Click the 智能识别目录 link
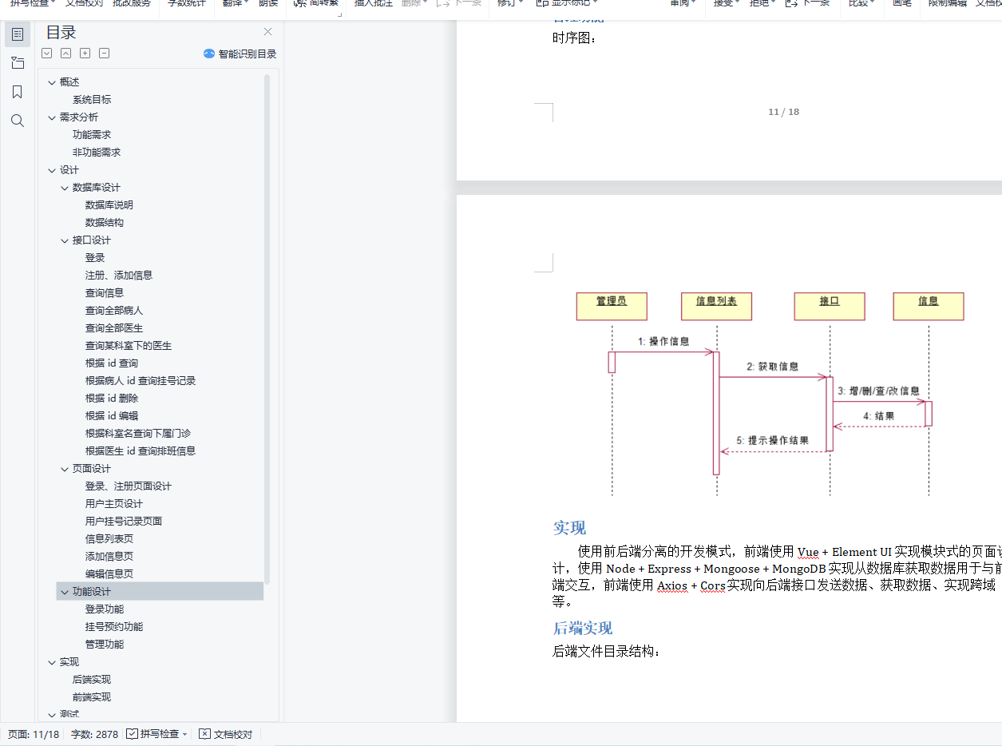The width and height of the screenshot is (1002, 746). point(248,54)
